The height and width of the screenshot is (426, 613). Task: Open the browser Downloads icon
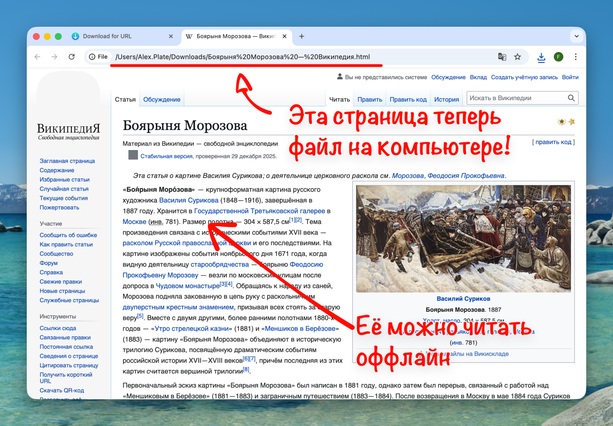pyautogui.click(x=542, y=57)
